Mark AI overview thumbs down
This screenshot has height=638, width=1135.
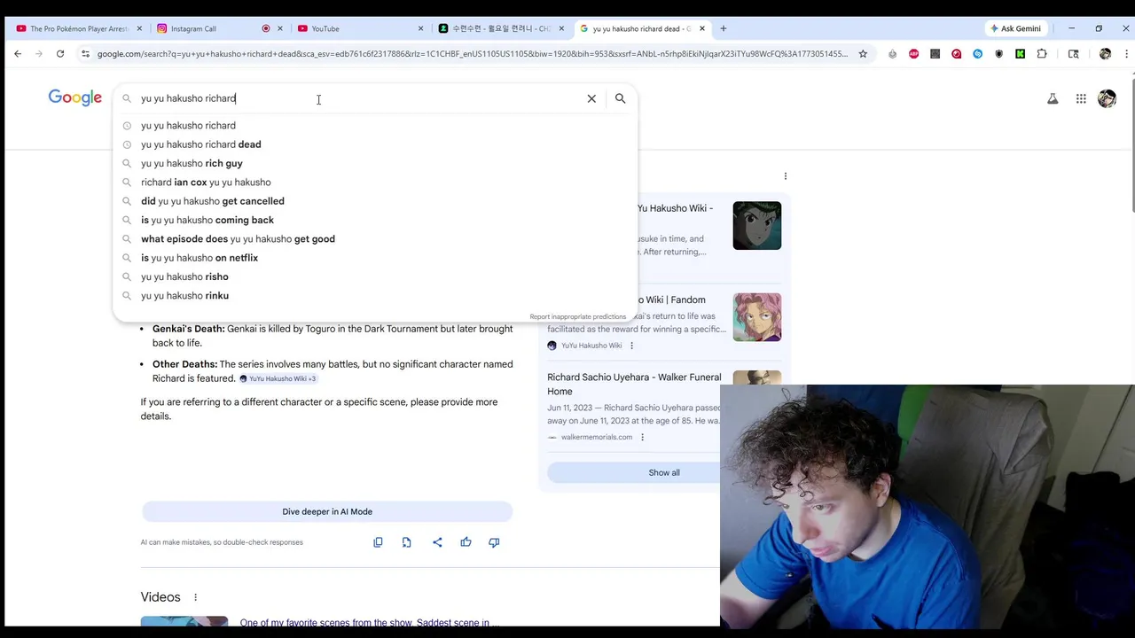[494, 542]
